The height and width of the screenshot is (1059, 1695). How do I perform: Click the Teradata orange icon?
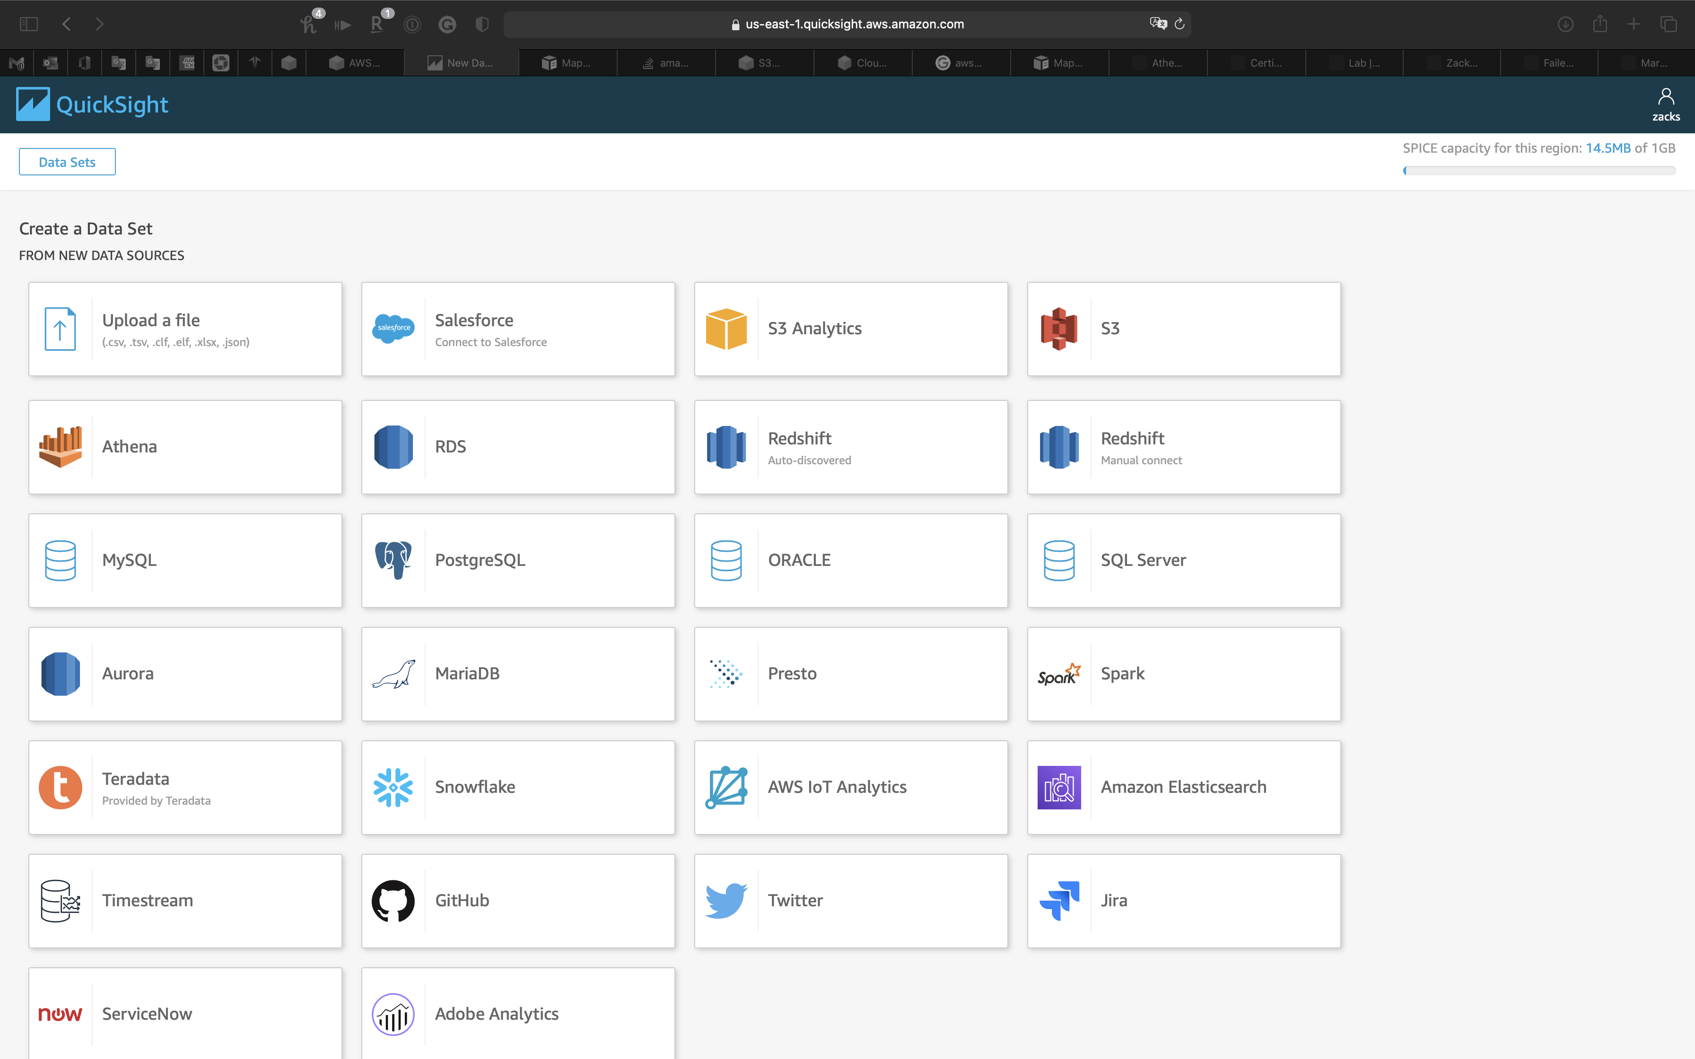pos(60,787)
